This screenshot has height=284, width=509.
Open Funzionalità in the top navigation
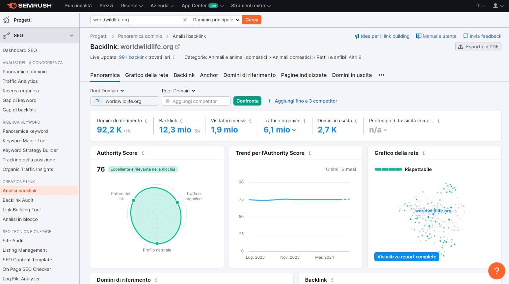[78, 6]
